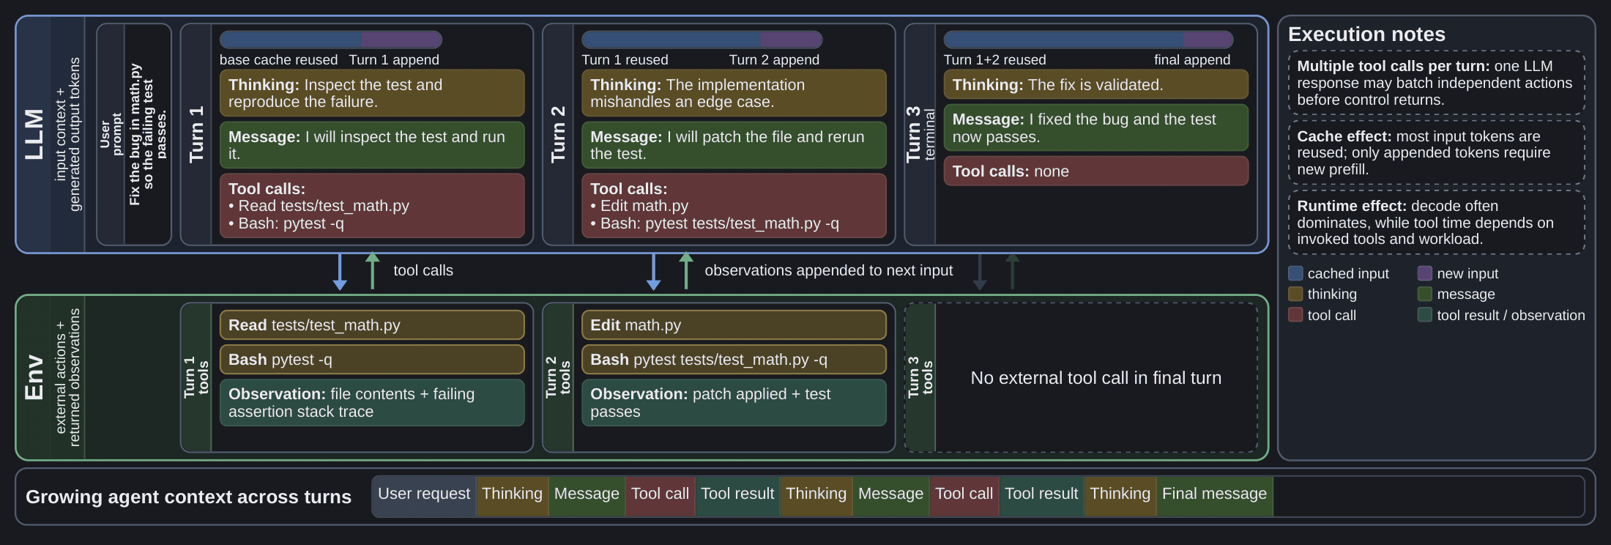Image resolution: width=1611 pixels, height=545 pixels.
Task: Select Turn 2 Tool calls block with Edit math.py
Action: 734,206
